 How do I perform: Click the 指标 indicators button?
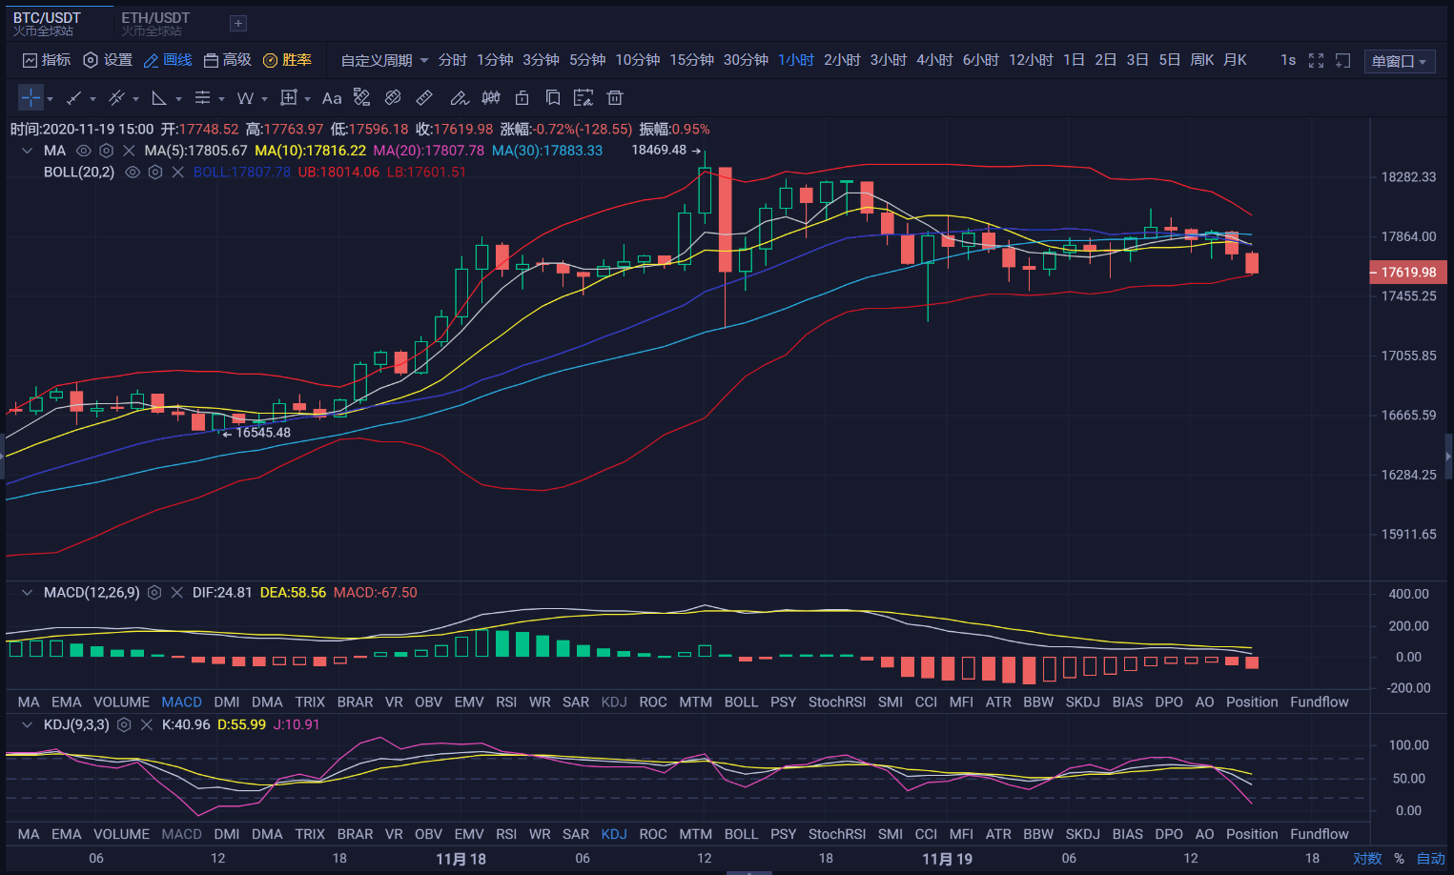coord(46,60)
